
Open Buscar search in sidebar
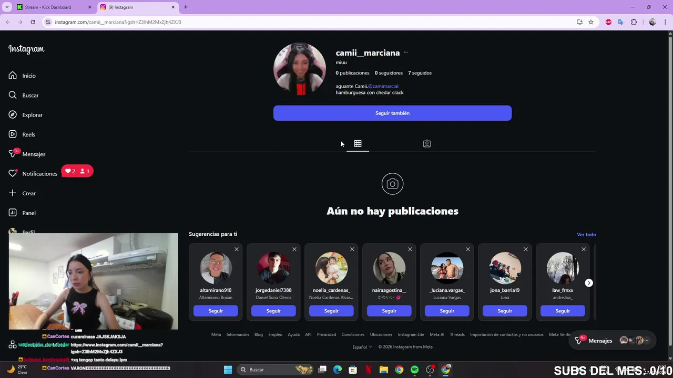coord(24,95)
